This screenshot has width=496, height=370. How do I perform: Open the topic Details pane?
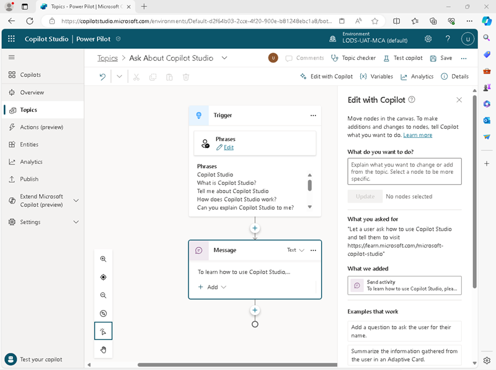pyautogui.click(x=455, y=76)
